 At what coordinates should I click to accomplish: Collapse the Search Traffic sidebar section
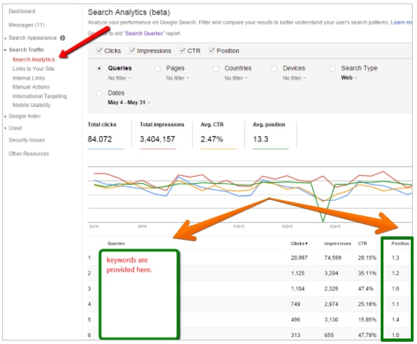pos(5,51)
